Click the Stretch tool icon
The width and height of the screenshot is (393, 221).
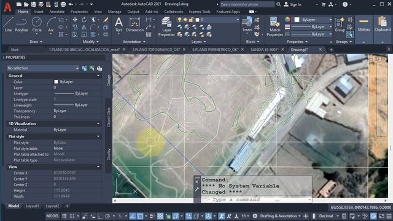[x=75, y=34]
